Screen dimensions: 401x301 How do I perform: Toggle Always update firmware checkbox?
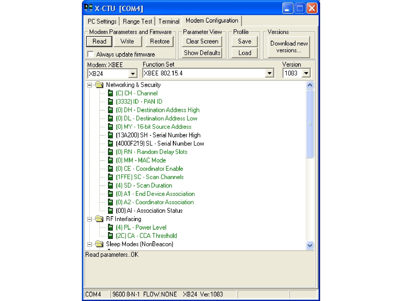pyautogui.click(x=90, y=54)
